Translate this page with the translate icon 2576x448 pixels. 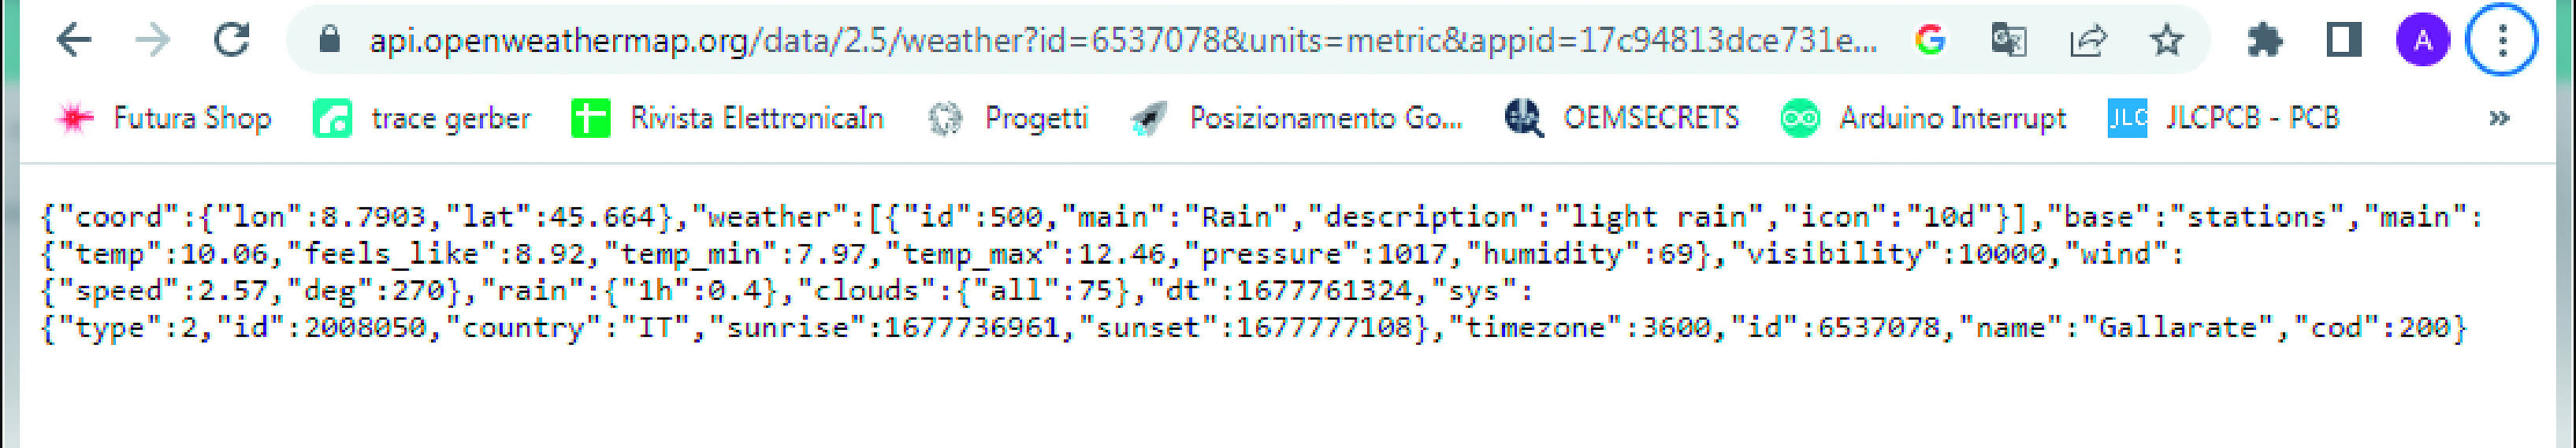pyautogui.click(x=2009, y=40)
